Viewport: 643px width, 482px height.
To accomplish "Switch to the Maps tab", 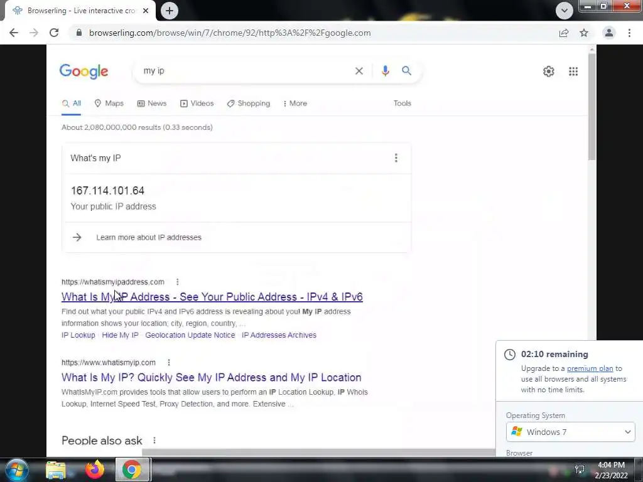I will pyautogui.click(x=109, y=104).
